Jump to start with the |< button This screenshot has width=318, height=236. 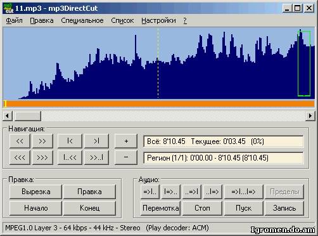pyautogui.click(x=70, y=141)
